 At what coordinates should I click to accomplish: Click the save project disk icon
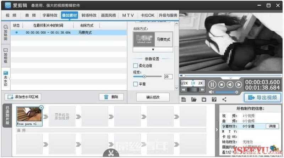coord(204,99)
